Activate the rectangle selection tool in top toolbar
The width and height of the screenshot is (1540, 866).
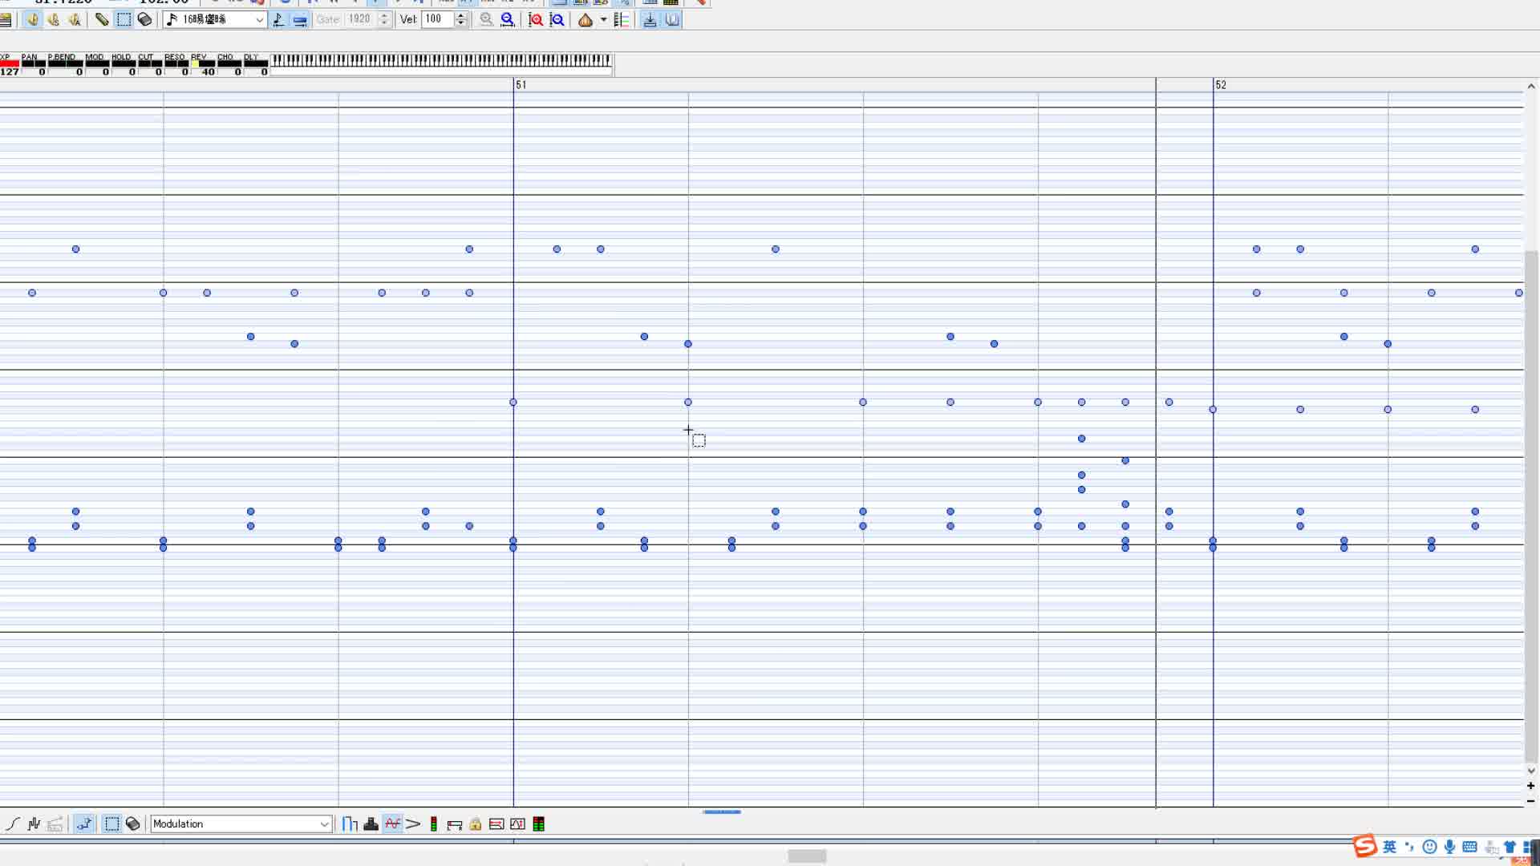124,19
